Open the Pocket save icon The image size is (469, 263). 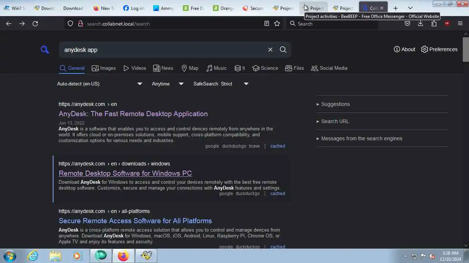[x=407, y=23]
